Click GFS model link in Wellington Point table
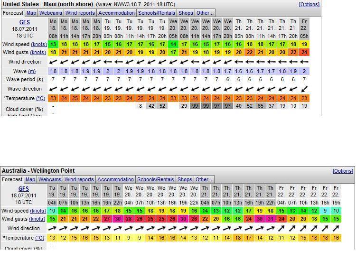356x260 pixels. (24, 189)
